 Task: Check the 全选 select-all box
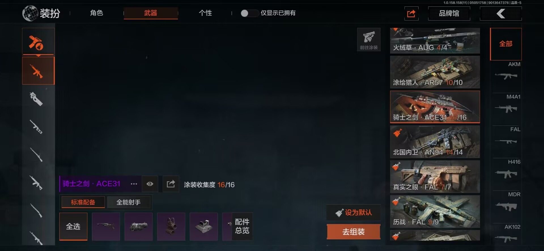[73, 226]
